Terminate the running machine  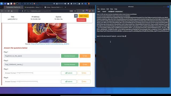81,20
